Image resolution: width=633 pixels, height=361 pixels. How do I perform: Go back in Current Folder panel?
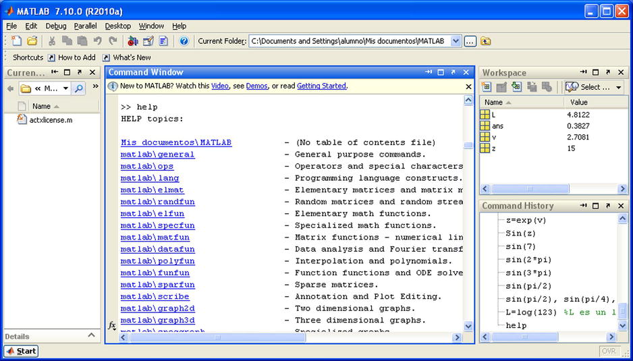coord(11,88)
